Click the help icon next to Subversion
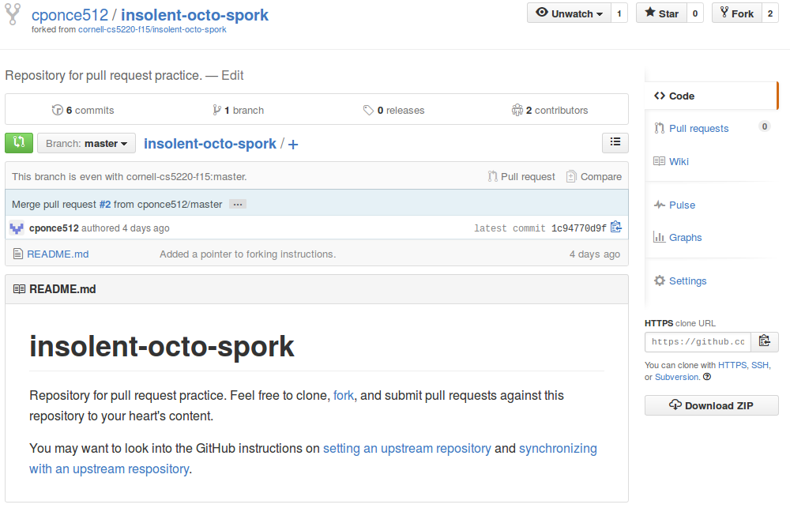Screen dimensions: 790x512 707,377
